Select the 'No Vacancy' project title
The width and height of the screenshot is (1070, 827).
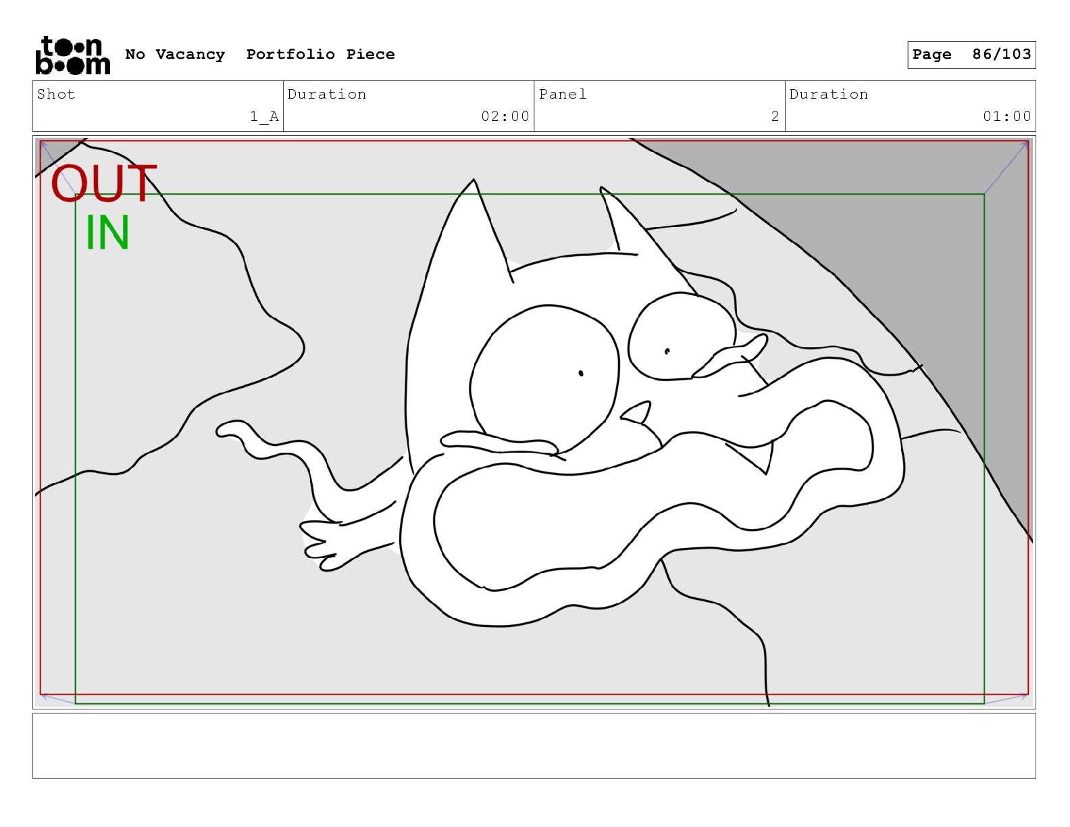175,54
